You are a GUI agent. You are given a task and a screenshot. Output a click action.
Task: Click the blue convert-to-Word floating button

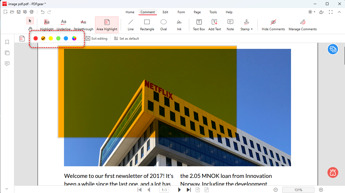click(333, 49)
